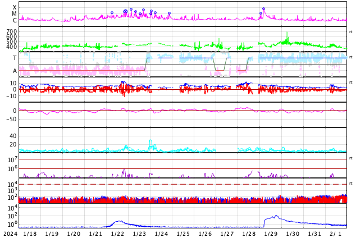Click the 2/ 1 date label
Screen dimensions: 356x238
pyautogui.click(x=336, y=234)
